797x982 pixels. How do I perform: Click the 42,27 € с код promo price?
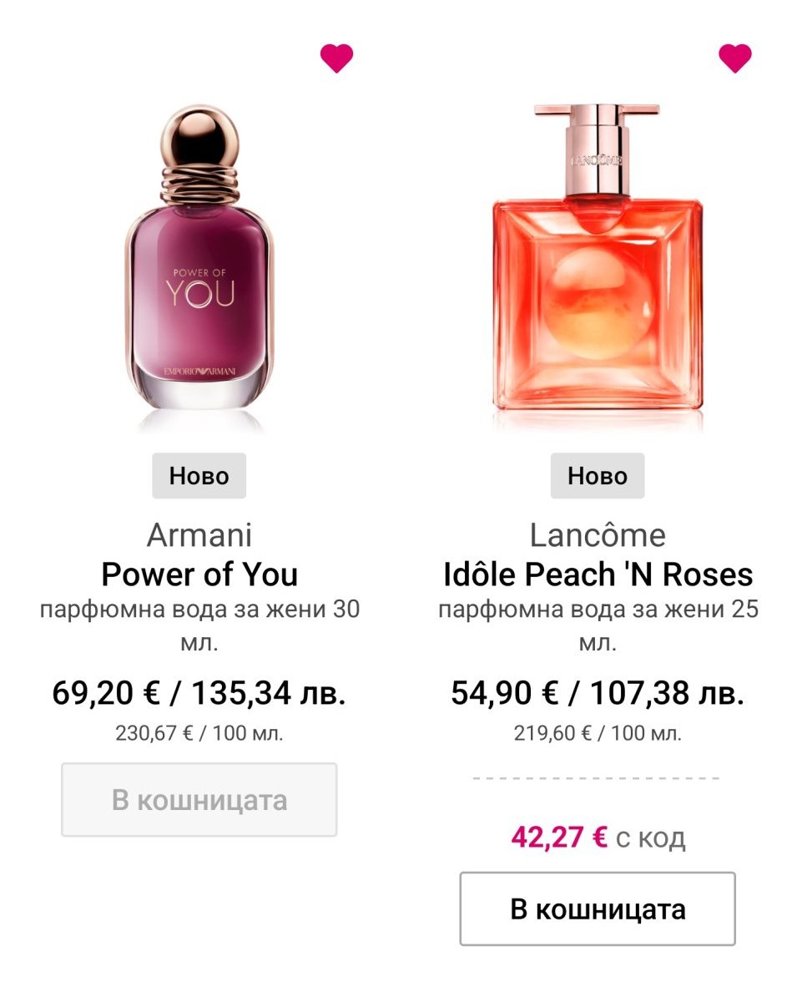click(598, 838)
